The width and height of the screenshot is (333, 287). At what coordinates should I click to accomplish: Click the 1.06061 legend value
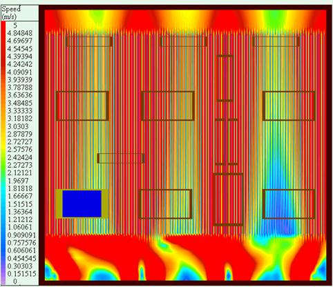tap(20, 227)
